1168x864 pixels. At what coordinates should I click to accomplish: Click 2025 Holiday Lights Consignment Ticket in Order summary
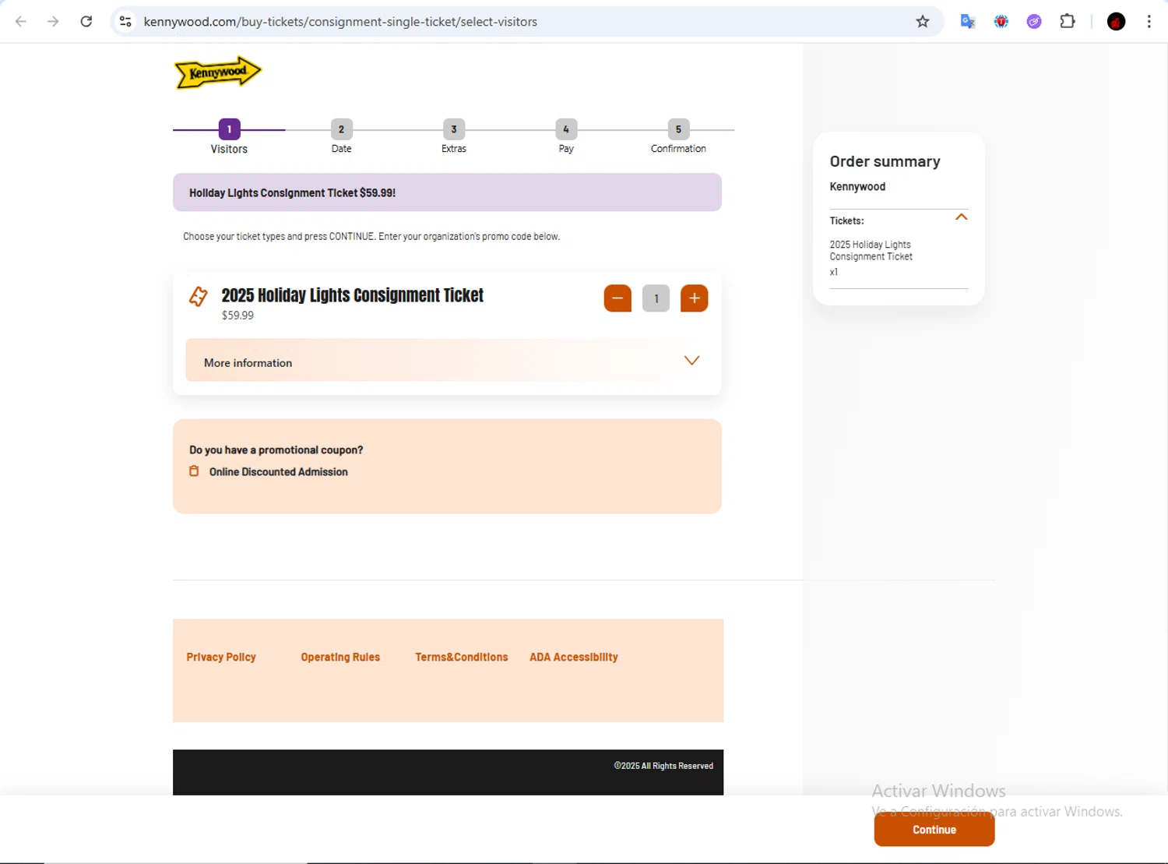(871, 251)
